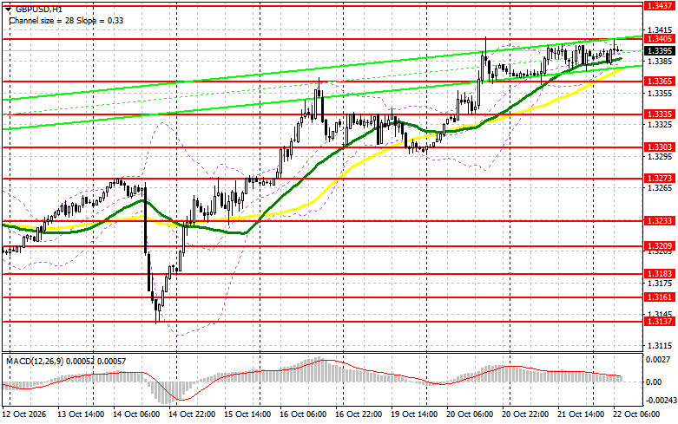Select the 1.3303 red level label

click(x=659, y=147)
